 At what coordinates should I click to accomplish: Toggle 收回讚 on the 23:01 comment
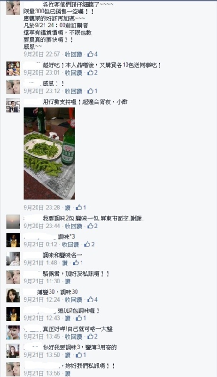[73, 73]
